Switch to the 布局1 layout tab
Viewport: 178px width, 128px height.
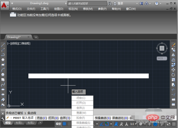[19, 123]
